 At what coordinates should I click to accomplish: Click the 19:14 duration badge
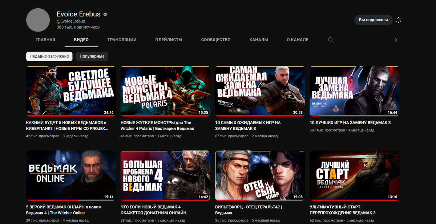coord(109,197)
